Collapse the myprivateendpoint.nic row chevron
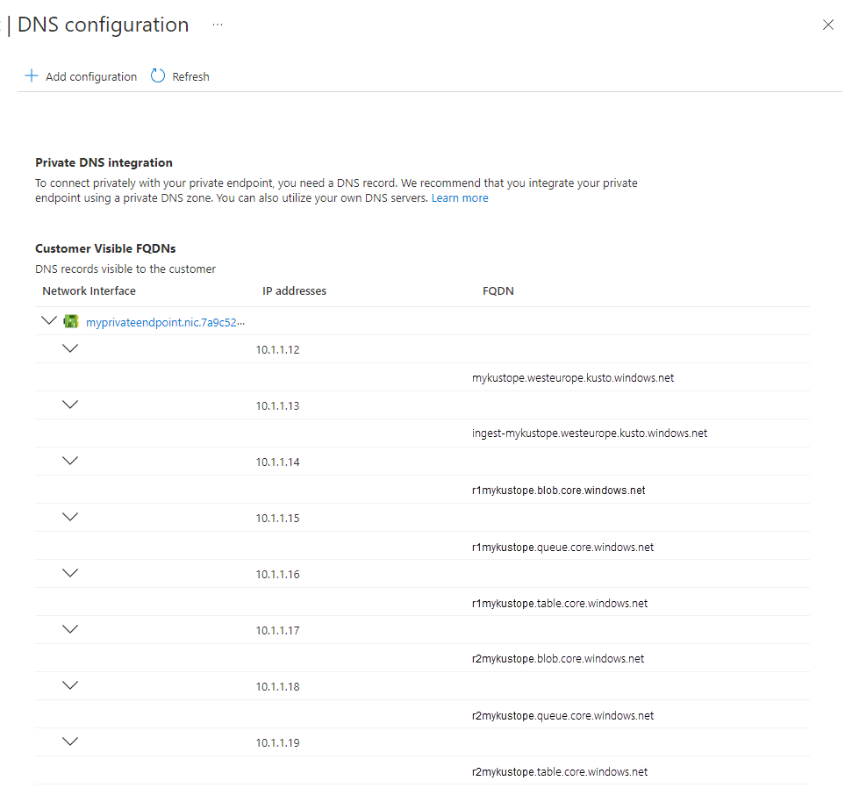Screen dimensions: 845x795 click(49, 319)
